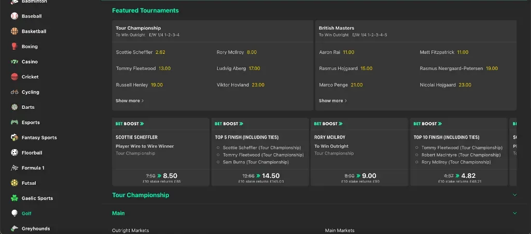This screenshot has width=531, height=234.
Task: Select Robert MacIntyre Top 10 Finish radio option
Action: 417,155
